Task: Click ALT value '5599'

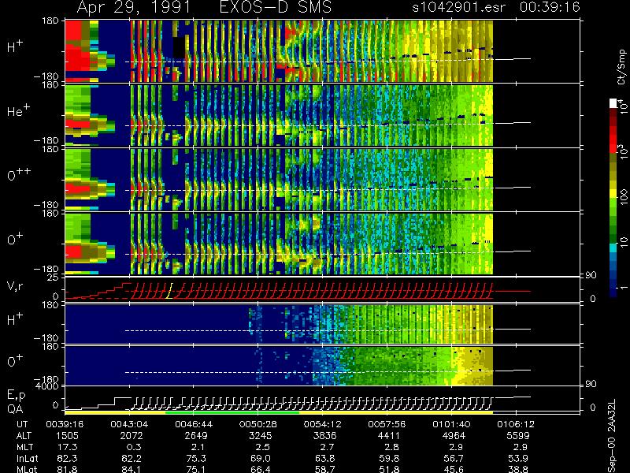Action: (518, 436)
